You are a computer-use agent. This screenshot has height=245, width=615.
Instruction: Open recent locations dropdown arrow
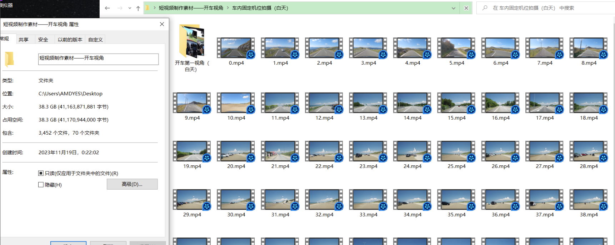pyautogui.click(x=130, y=8)
